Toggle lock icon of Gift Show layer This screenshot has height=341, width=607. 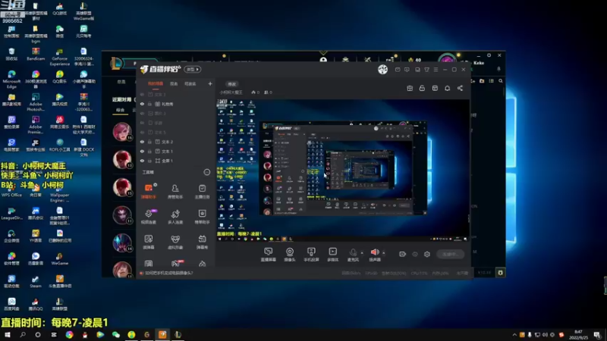pyautogui.click(x=149, y=104)
